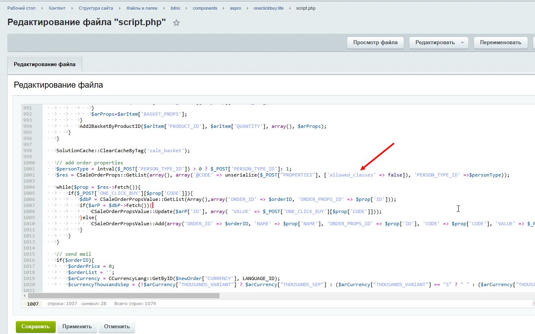The height and width of the screenshot is (334, 535).
Task: Click the horizontal scrollbar thumb in editor
Action: click(x=124, y=295)
